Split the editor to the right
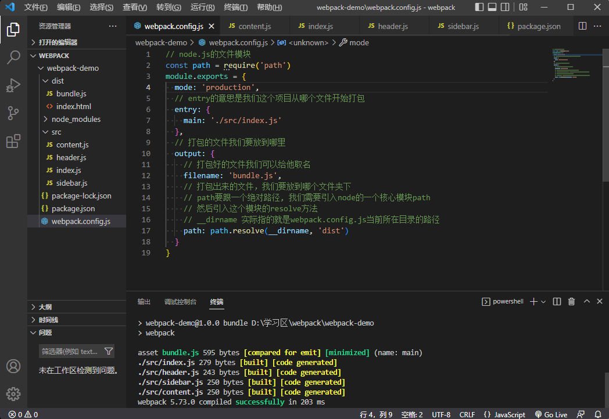The image size is (609, 419). pyautogui.click(x=583, y=26)
